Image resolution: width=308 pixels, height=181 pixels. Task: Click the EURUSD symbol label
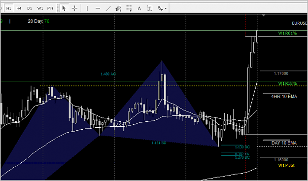pyautogui.click(x=300, y=23)
